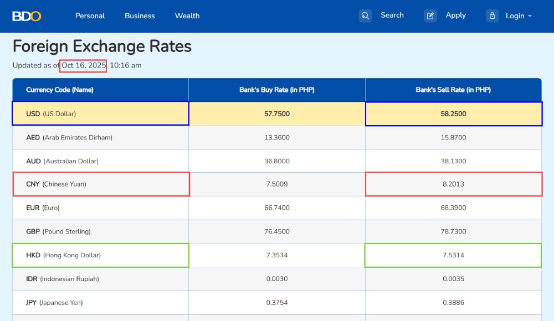Select the HKD (Hong Kong Dollar) cell

click(x=64, y=256)
